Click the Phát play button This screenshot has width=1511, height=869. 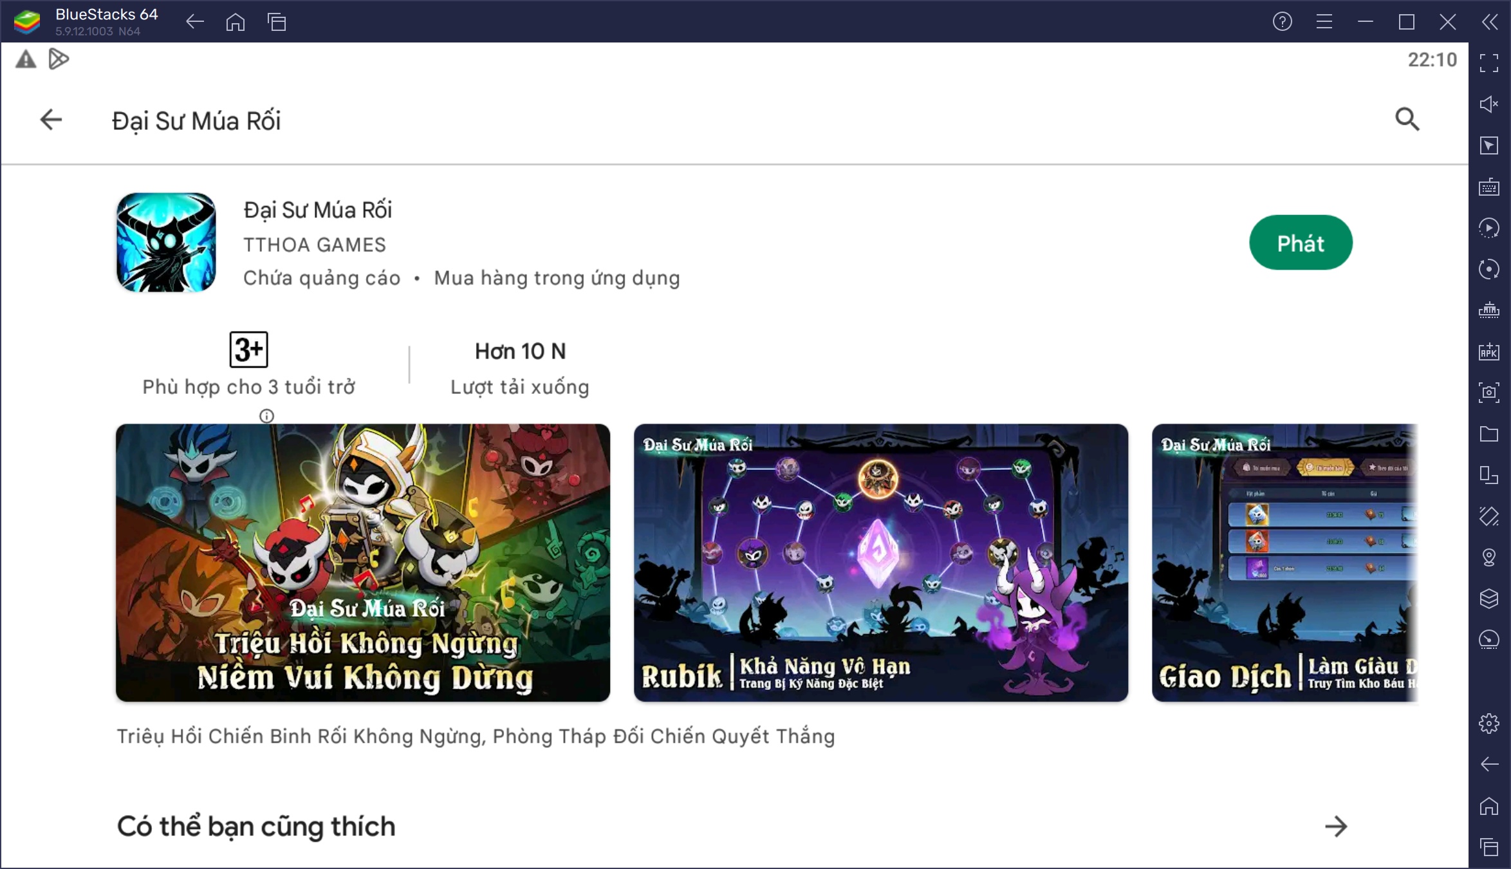click(x=1301, y=243)
